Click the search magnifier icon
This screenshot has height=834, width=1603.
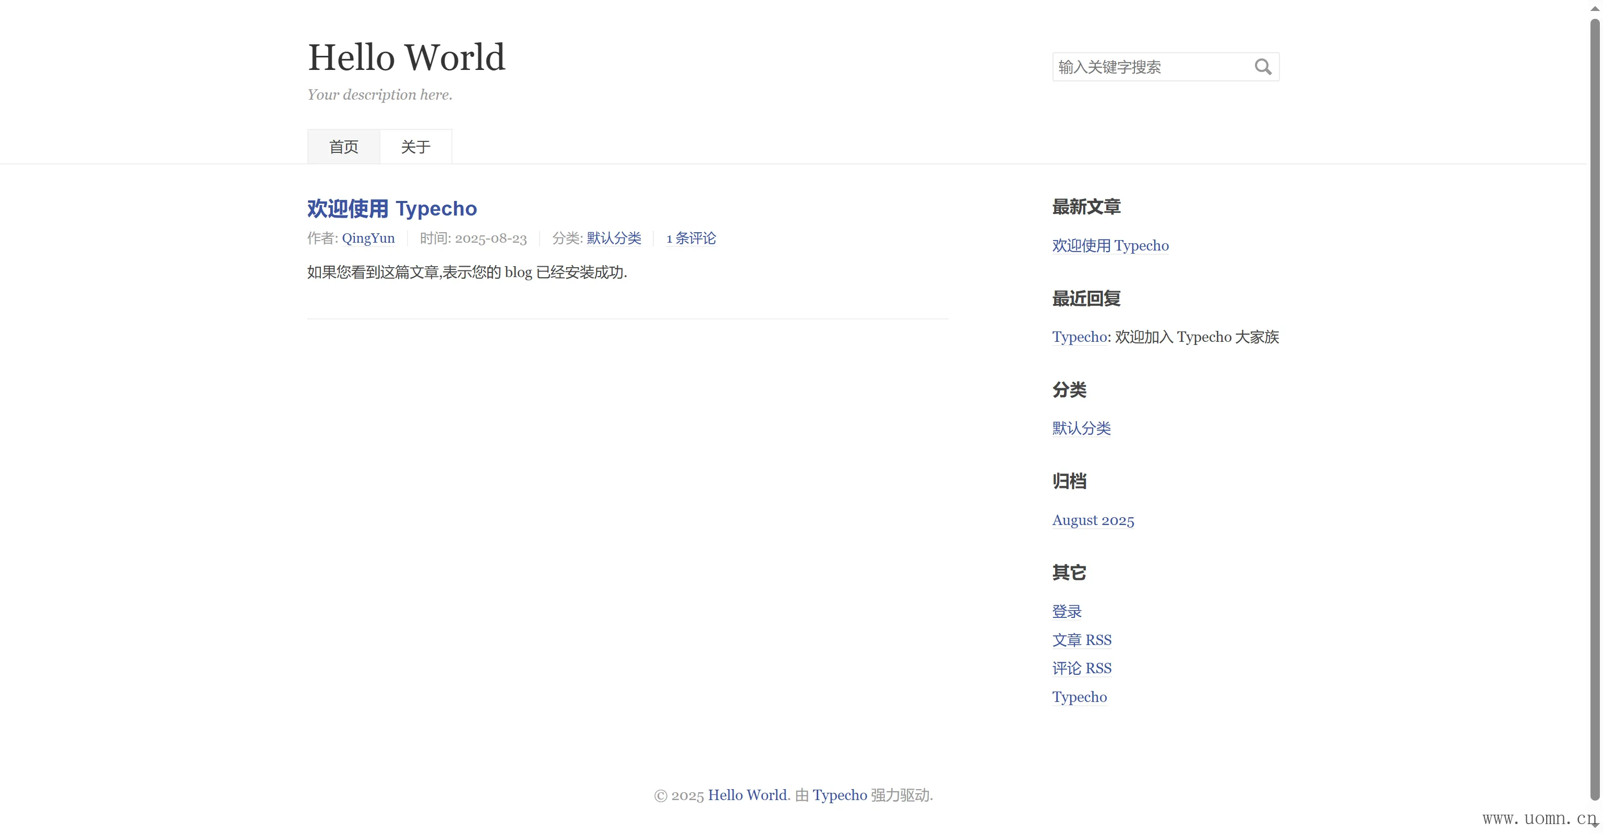pyautogui.click(x=1263, y=67)
